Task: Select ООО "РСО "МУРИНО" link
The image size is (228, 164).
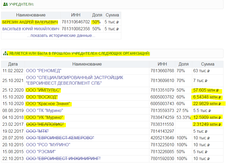Action: pyautogui.click(x=48, y=145)
